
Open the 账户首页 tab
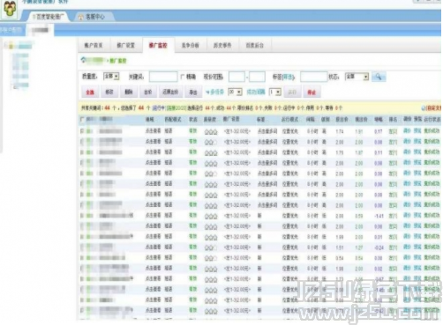(94, 45)
